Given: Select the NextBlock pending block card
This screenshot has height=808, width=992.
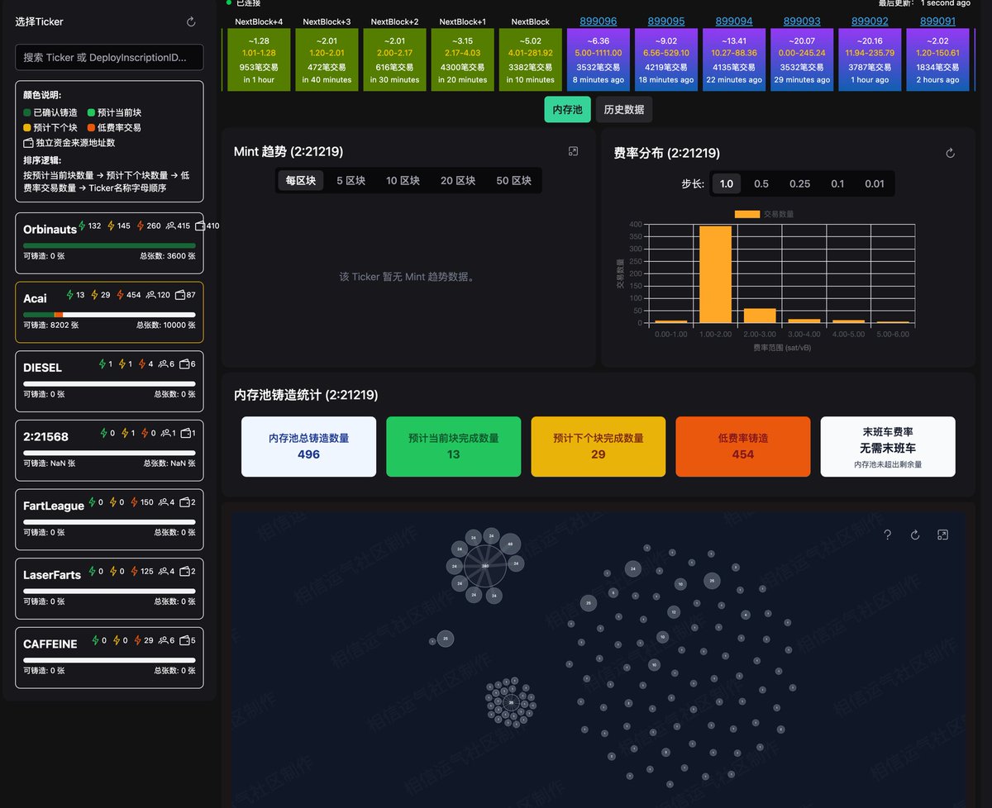Looking at the screenshot, I should point(531,59).
